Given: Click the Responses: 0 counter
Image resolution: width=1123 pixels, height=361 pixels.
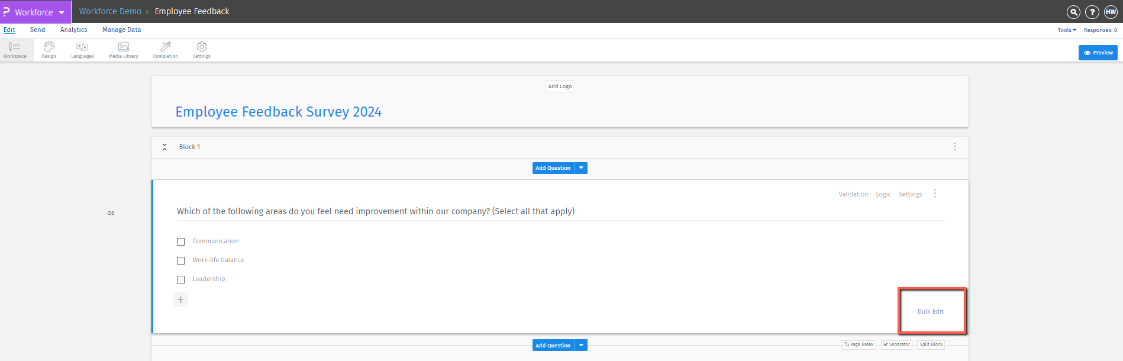Looking at the screenshot, I should [1100, 30].
